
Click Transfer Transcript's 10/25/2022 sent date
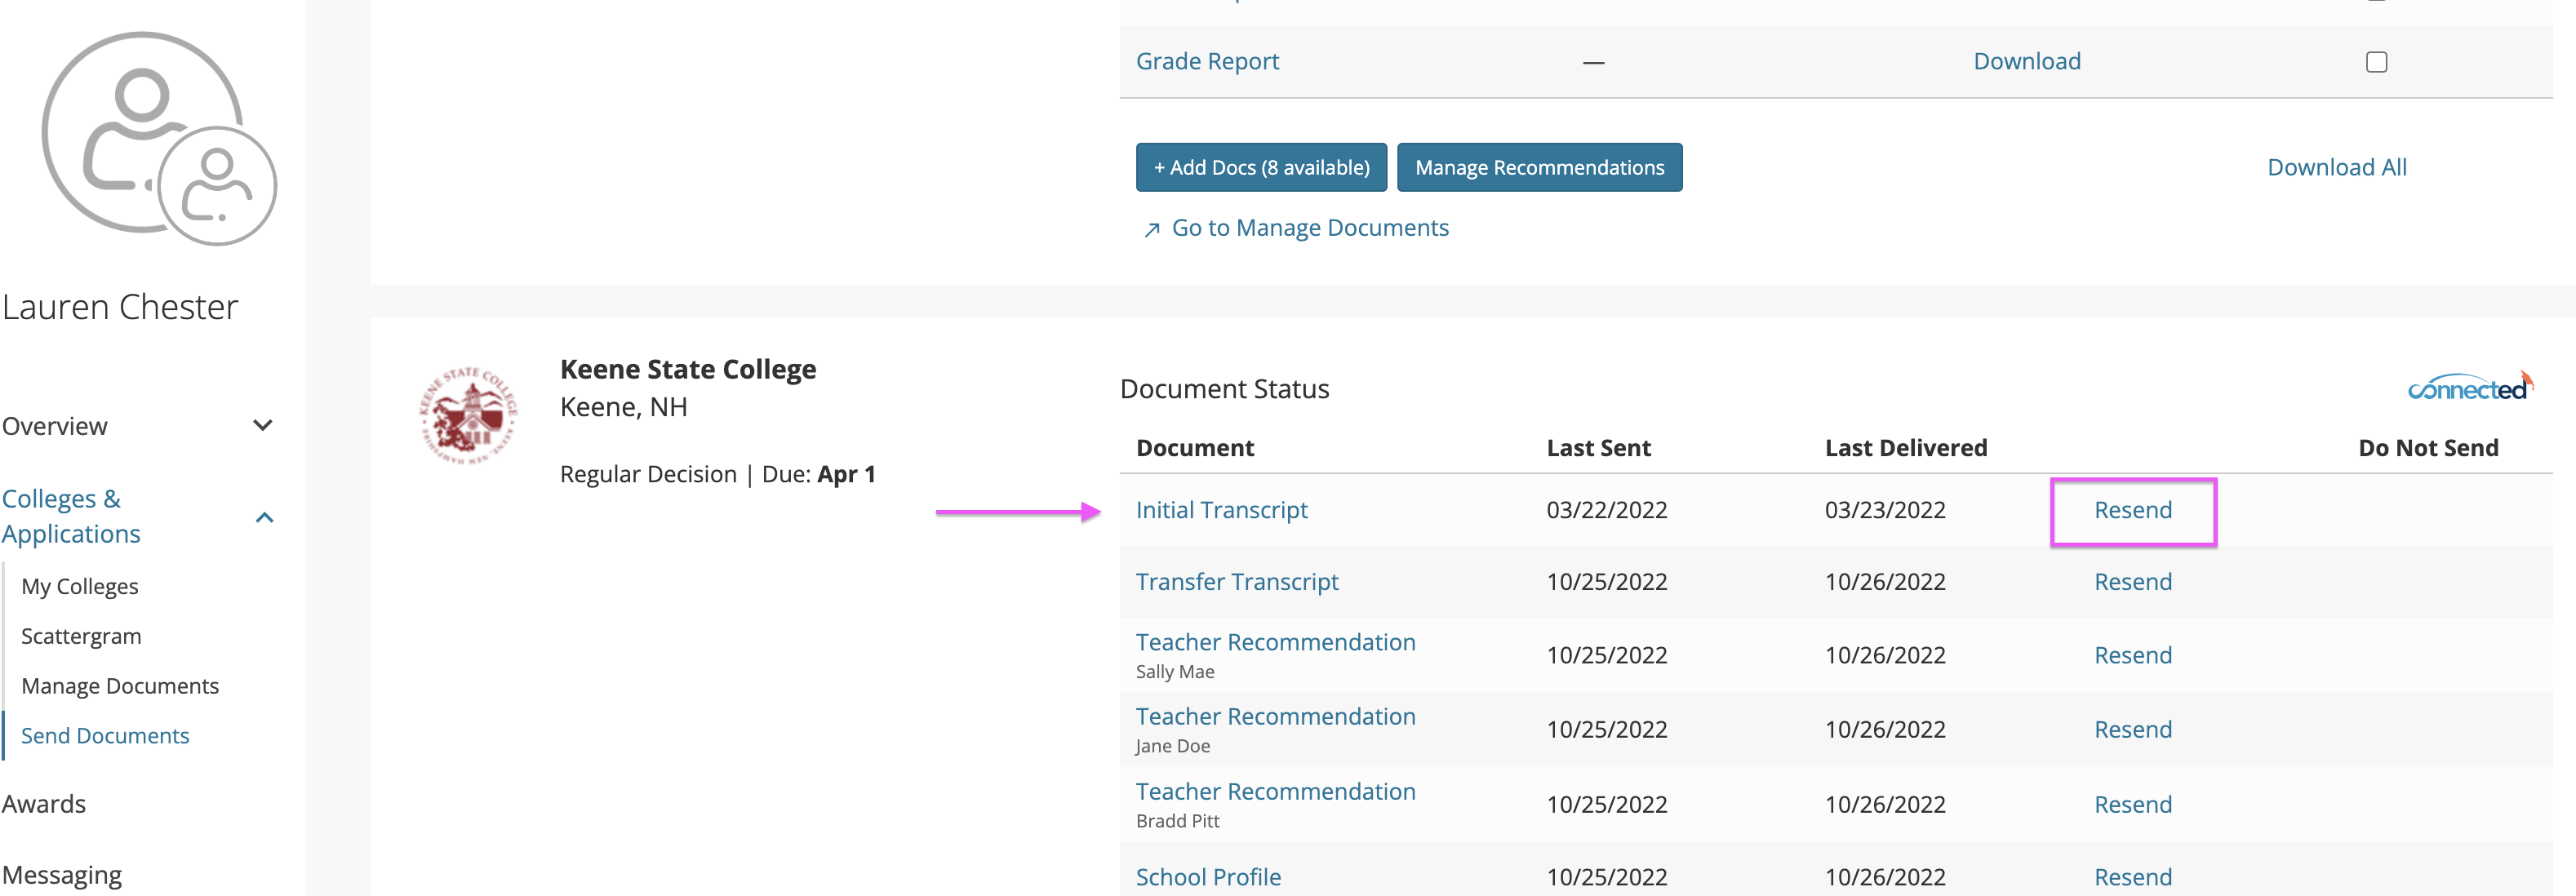1606,582
